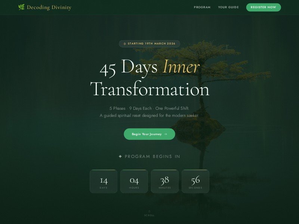Click the REGISTER NOW button
This screenshot has width=299, height=224.
click(263, 7)
